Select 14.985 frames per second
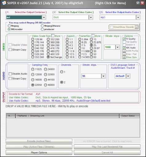Viewport: 146px width, 157px height. click(x=80, y=57)
